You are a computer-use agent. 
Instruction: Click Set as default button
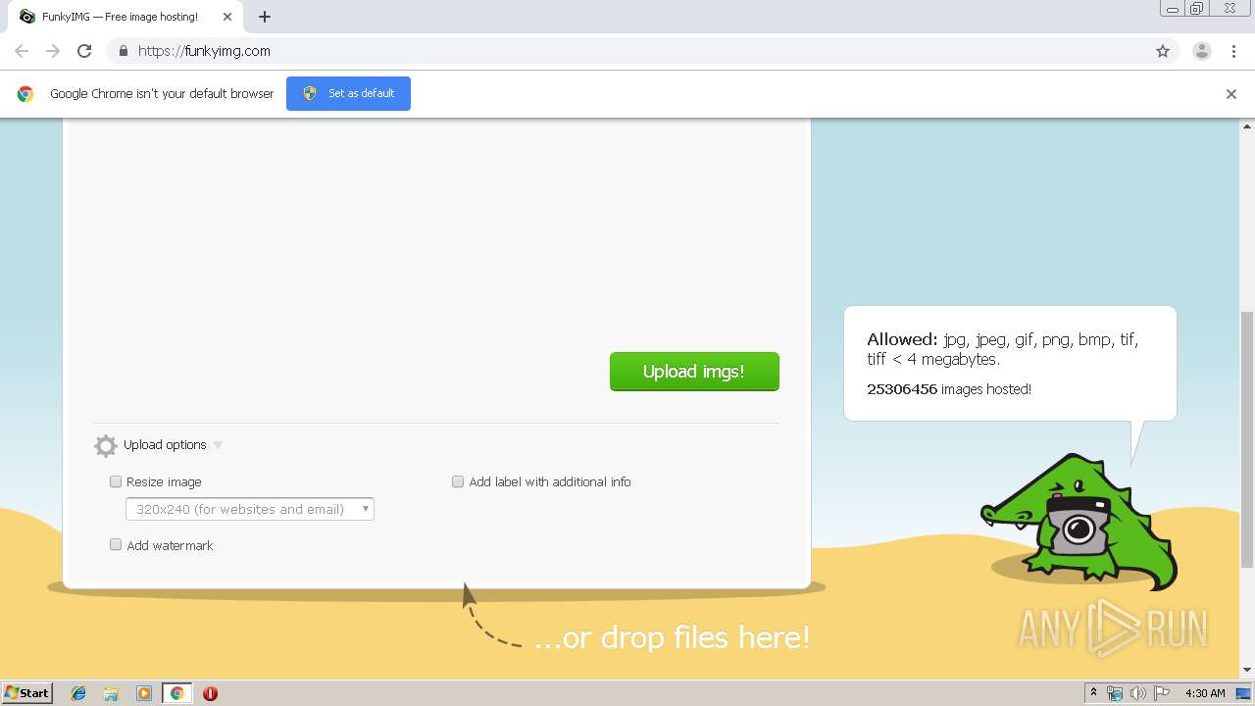(x=348, y=93)
